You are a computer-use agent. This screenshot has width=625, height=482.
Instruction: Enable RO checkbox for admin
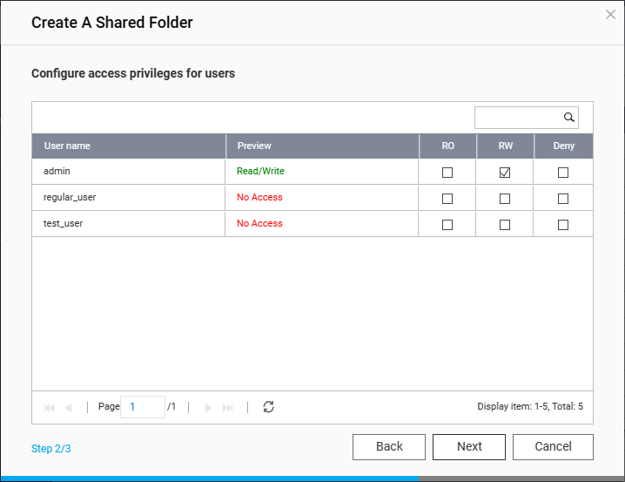[x=447, y=173]
